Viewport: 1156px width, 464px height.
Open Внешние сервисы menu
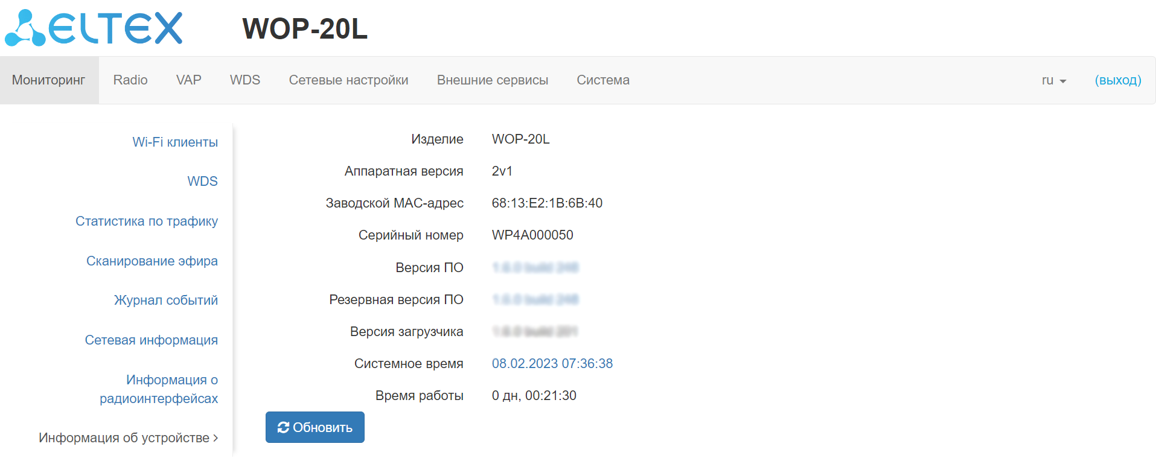(493, 80)
